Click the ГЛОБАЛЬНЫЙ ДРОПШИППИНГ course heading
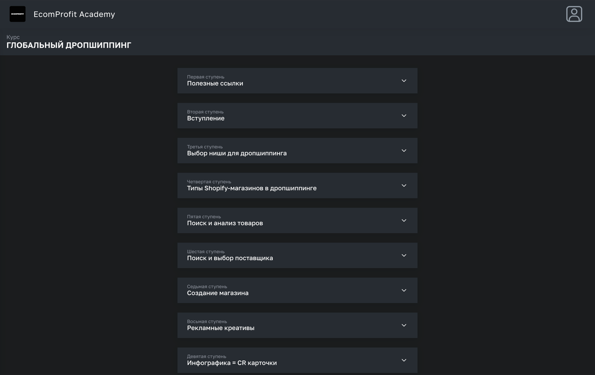Screen dimensions: 595x375 69,45
